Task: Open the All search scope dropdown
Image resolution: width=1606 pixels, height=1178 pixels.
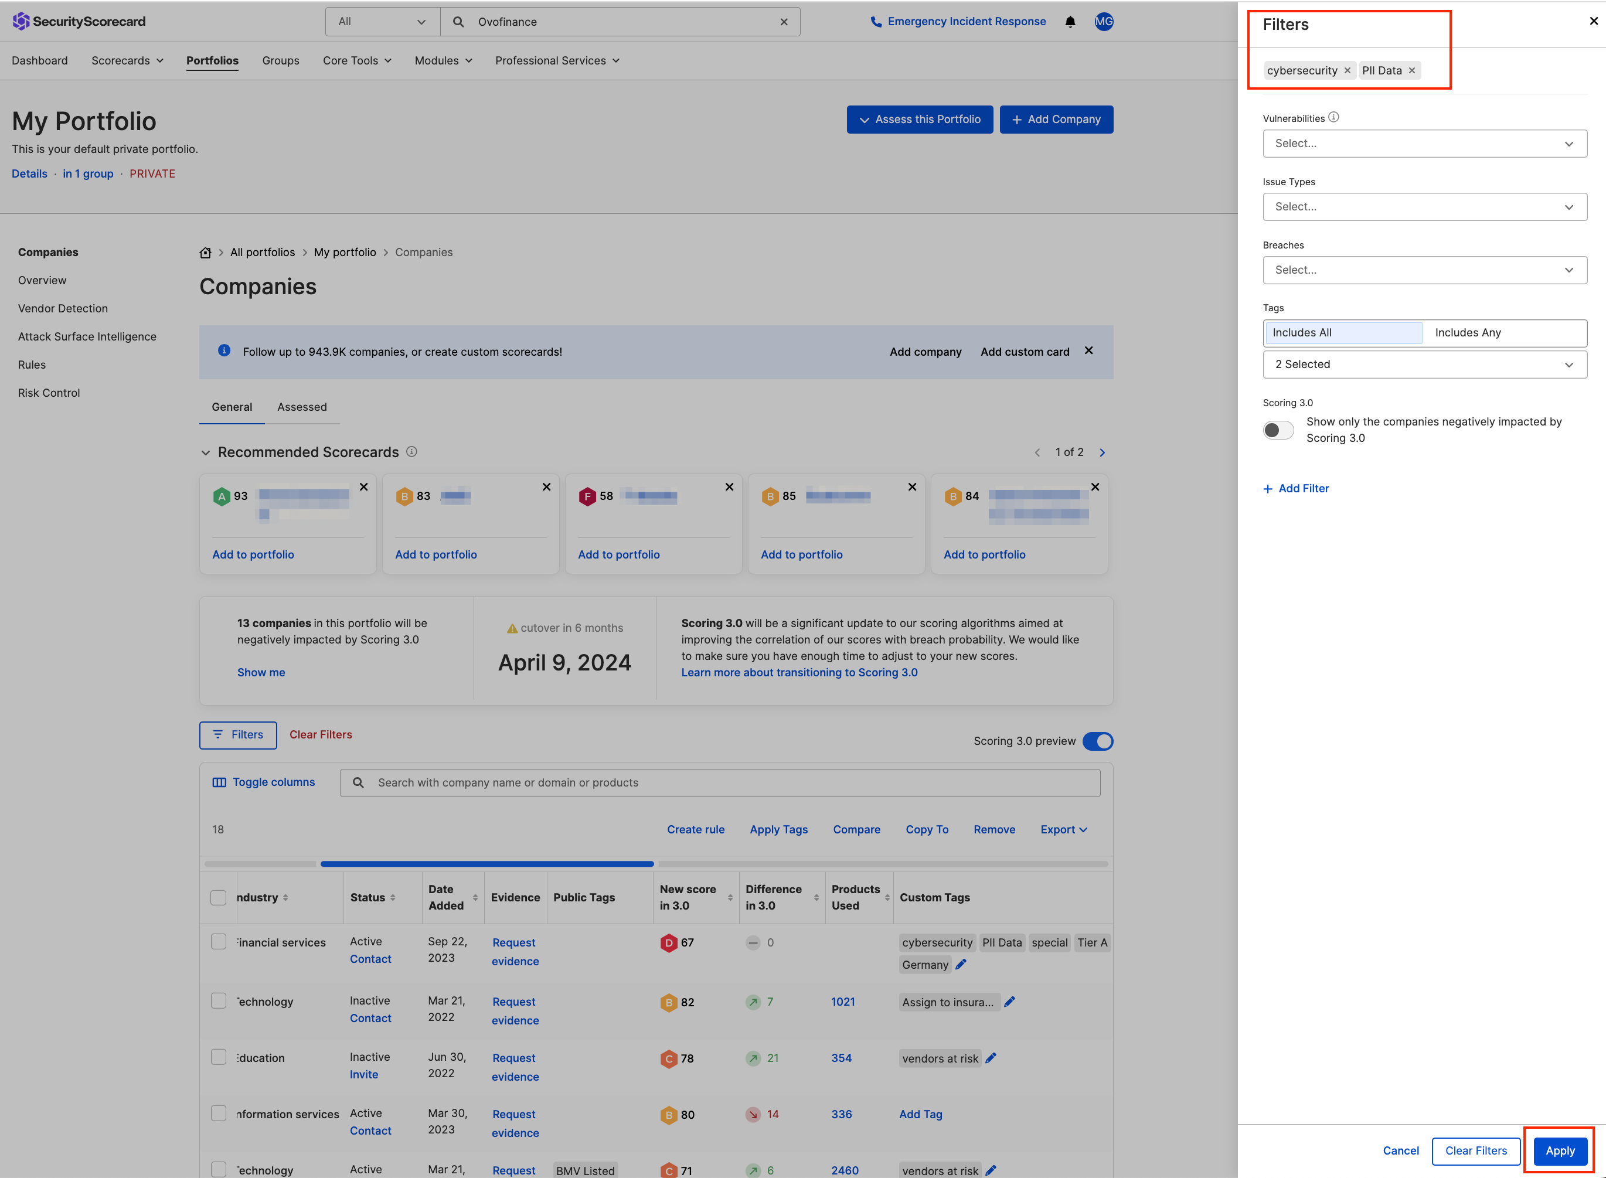Action: 383,22
